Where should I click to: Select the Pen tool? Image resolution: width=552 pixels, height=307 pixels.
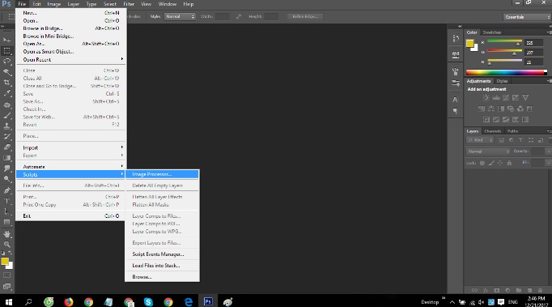pyautogui.click(x=6, y=190)
